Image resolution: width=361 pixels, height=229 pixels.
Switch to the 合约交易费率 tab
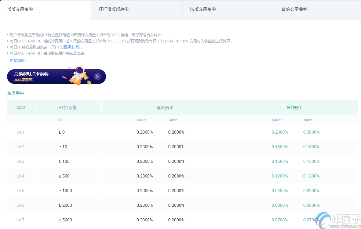[x=294, y=9]
